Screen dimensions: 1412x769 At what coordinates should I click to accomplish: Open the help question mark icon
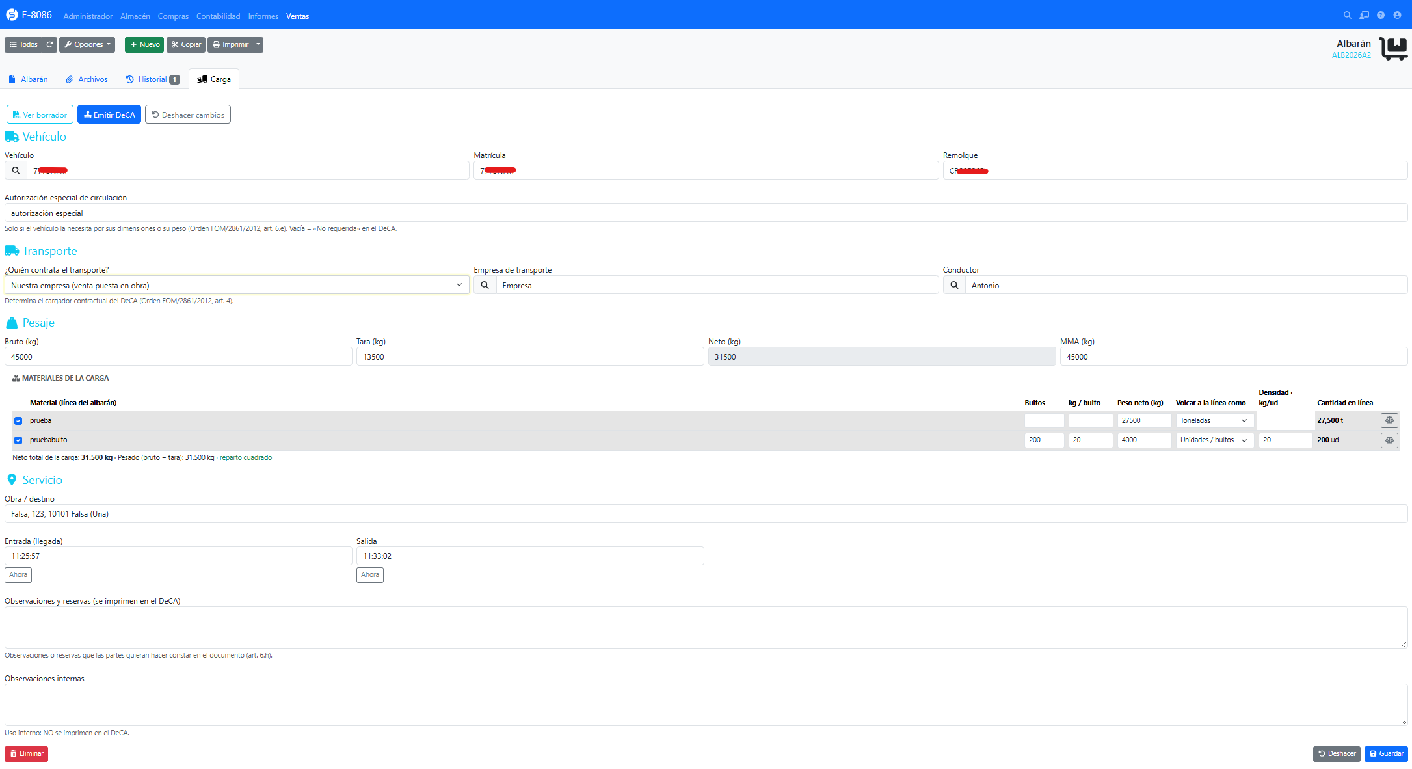1381,15
